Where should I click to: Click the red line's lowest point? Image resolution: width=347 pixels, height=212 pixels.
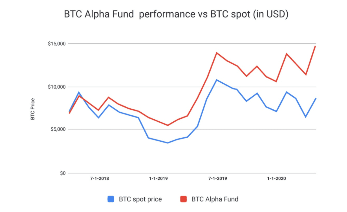(168, 125)
